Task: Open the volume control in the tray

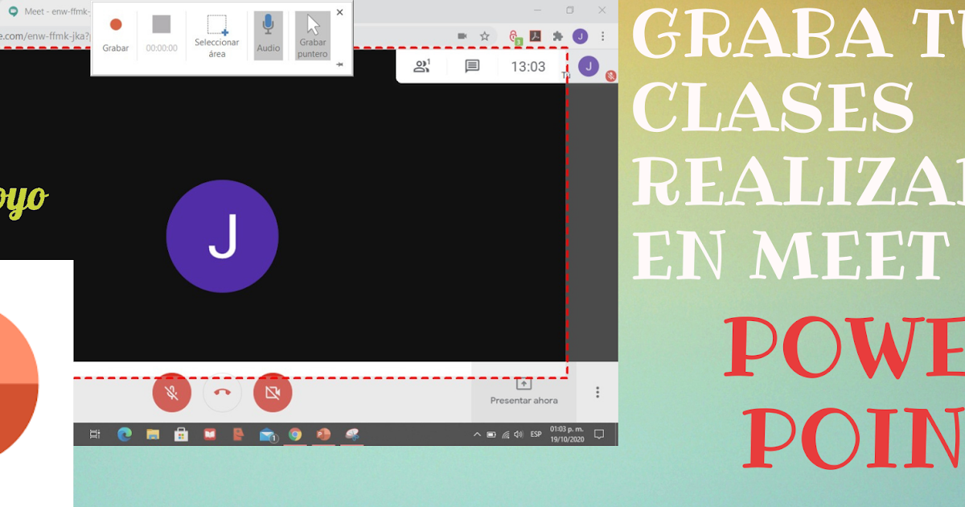Action: [x=519, y=435]
